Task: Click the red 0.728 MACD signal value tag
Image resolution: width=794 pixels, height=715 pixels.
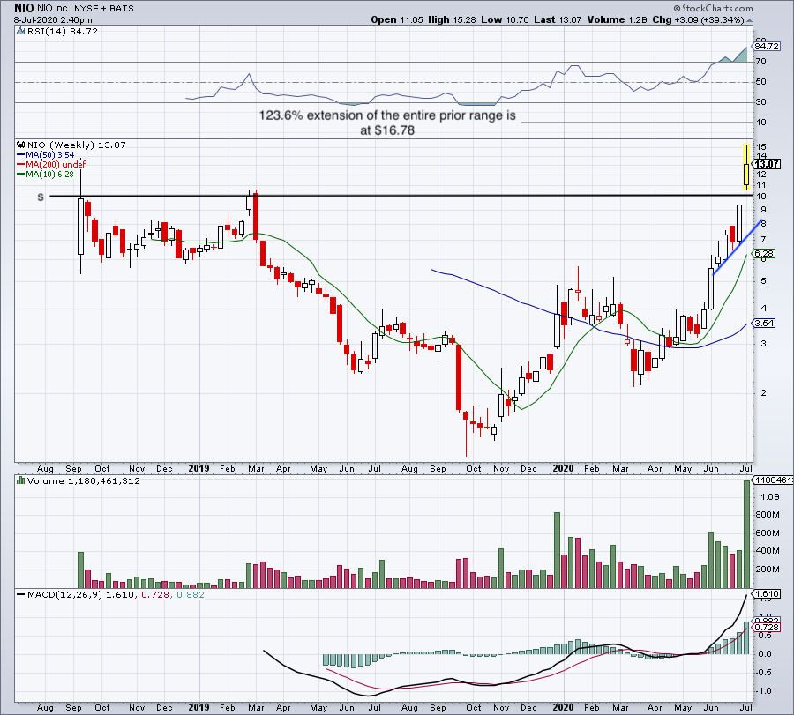Action: (767, 628)
